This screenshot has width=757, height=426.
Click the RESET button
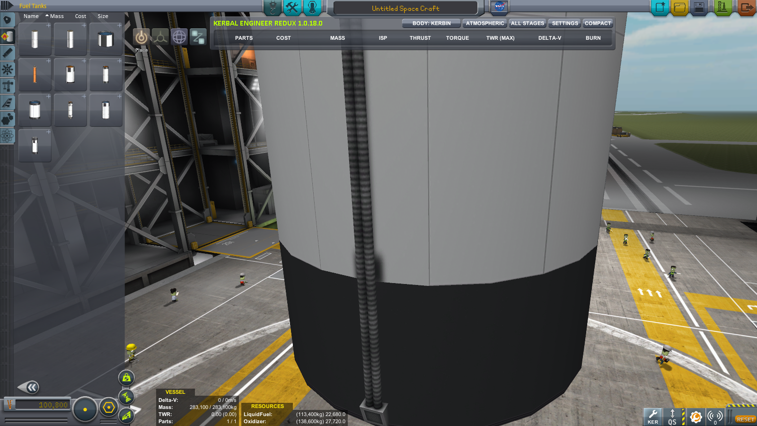[745, 419]
